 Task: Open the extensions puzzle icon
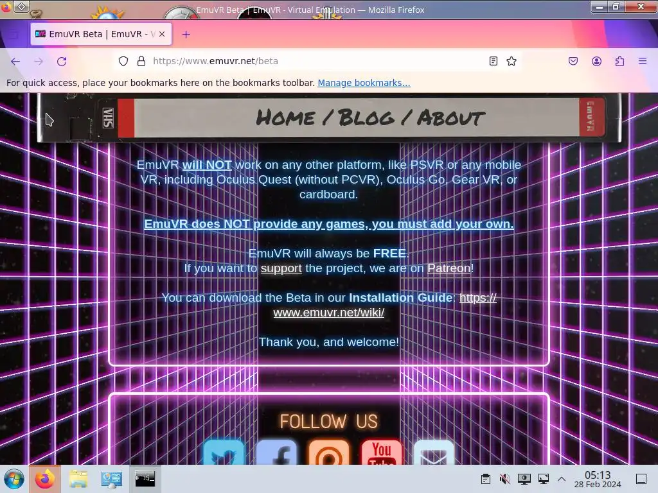(x=620, y=61)
